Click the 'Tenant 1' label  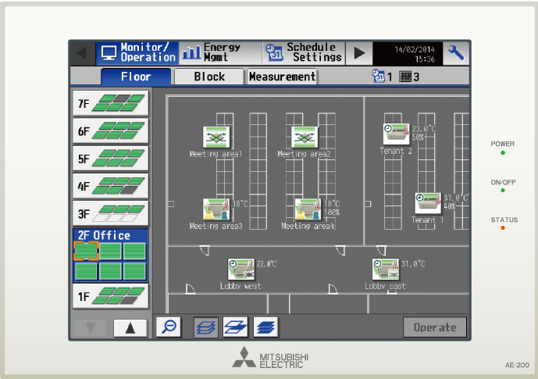click(x=428, y=220)
